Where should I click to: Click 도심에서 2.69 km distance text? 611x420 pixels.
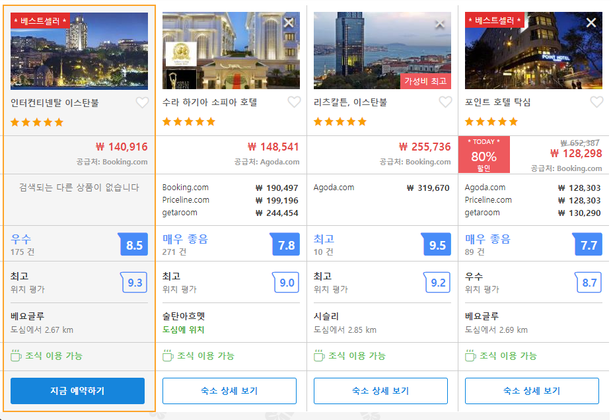click(496, 330)
